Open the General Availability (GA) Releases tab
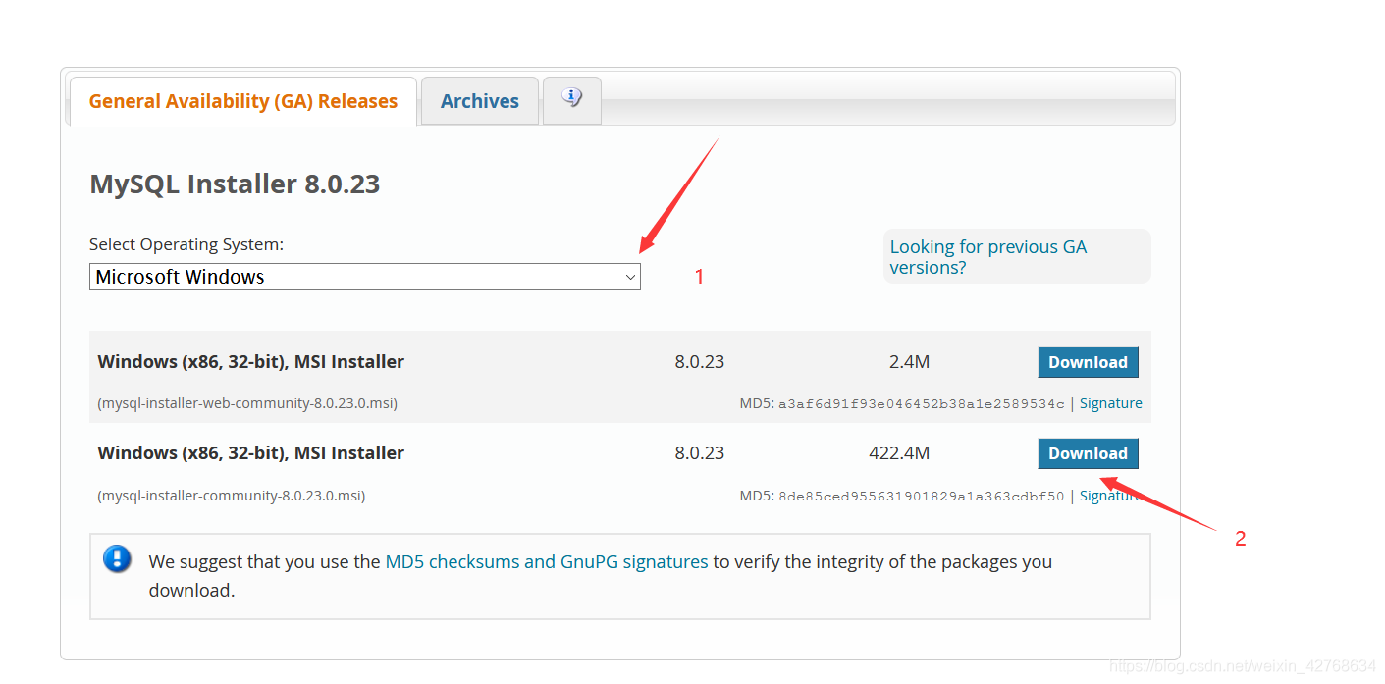This screenshot has height=684, width=1385. tap(242, 101)
